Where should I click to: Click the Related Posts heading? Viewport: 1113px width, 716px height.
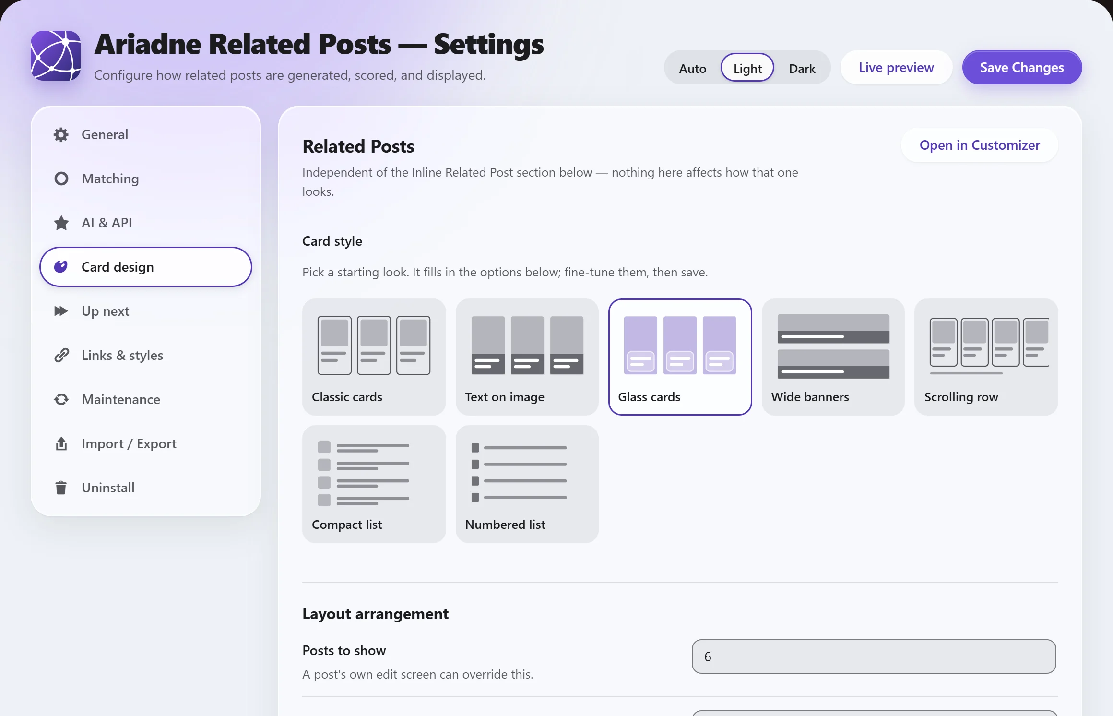358,146
